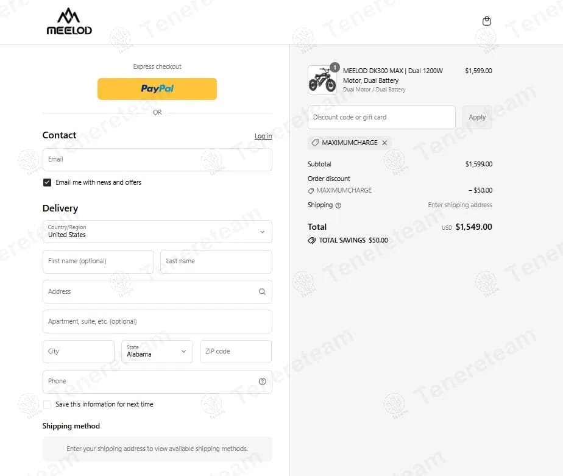
Task: Open the Country/Region dropdown
Action: [x=157, y=232]
